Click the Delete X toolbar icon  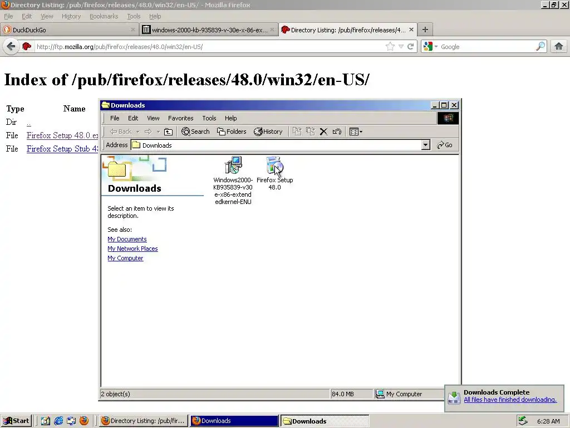click(323, 132)
